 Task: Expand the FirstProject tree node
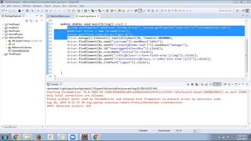click(x=3, y=24)
